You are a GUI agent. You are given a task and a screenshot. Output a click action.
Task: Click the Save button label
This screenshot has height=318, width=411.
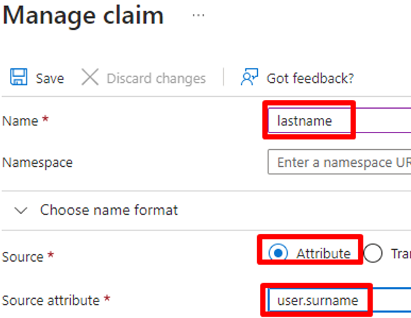(x=50, y=78)
